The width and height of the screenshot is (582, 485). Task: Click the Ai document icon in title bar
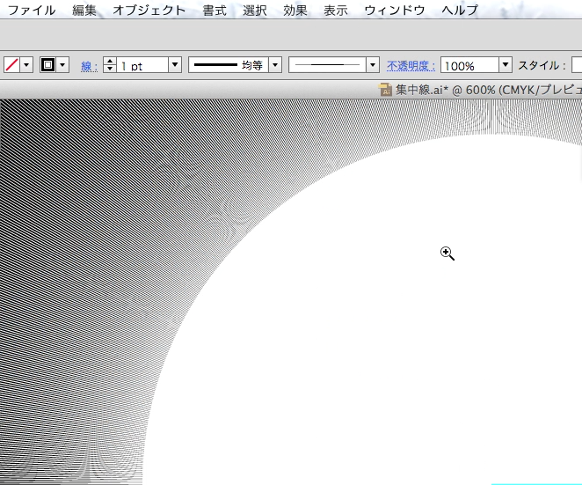point(385,90)
